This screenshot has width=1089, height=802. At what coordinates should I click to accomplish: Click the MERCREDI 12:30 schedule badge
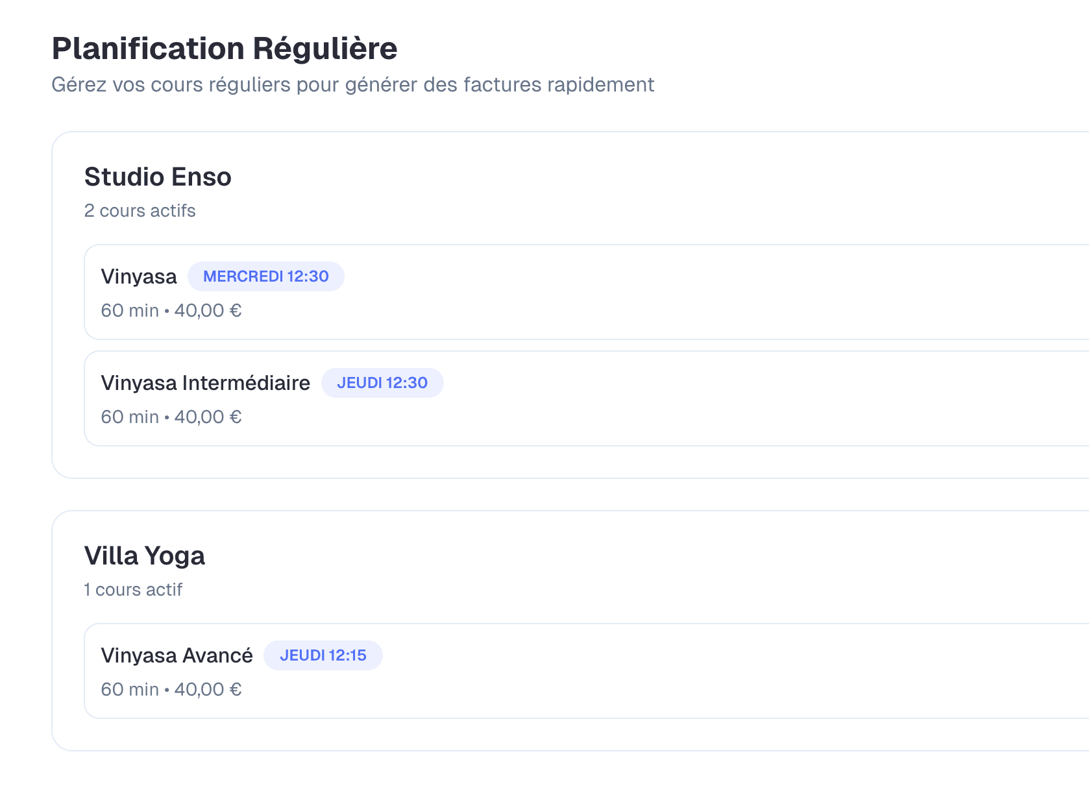click(x=265, y=276)
